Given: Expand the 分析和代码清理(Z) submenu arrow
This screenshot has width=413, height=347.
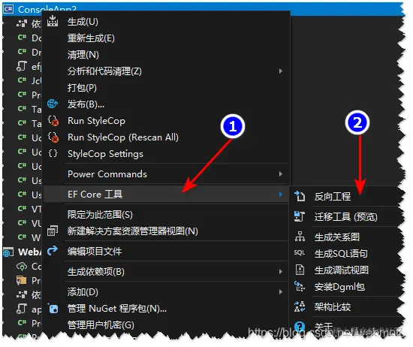Looking at the screenshot, I should click(281, 71).
